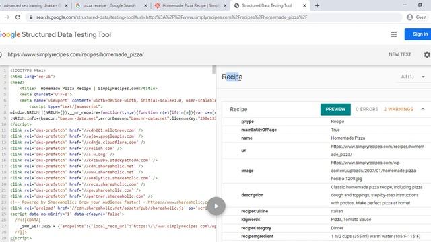The width and height of the screenshot is (431, 242).
Task: Open a new browser tab
Action: click(317, 5)
